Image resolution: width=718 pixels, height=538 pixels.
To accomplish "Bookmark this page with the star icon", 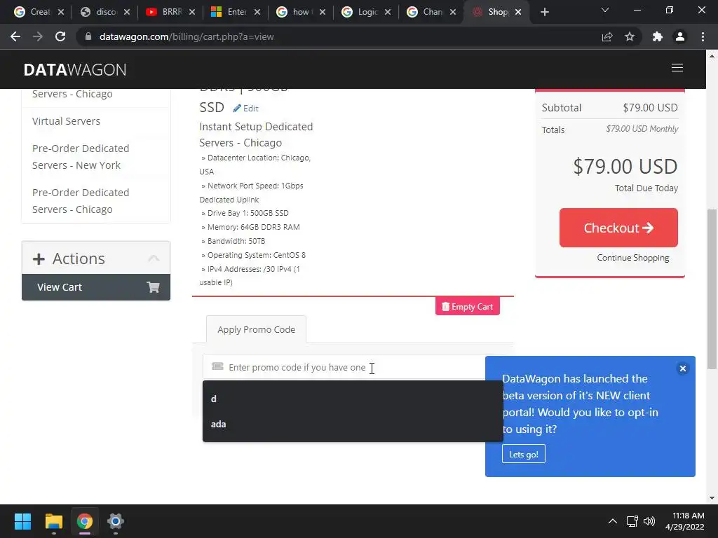I will click(x=630, y=36).
